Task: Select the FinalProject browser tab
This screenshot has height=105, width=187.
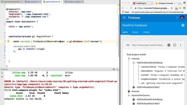Action: [x=141, y=3]
